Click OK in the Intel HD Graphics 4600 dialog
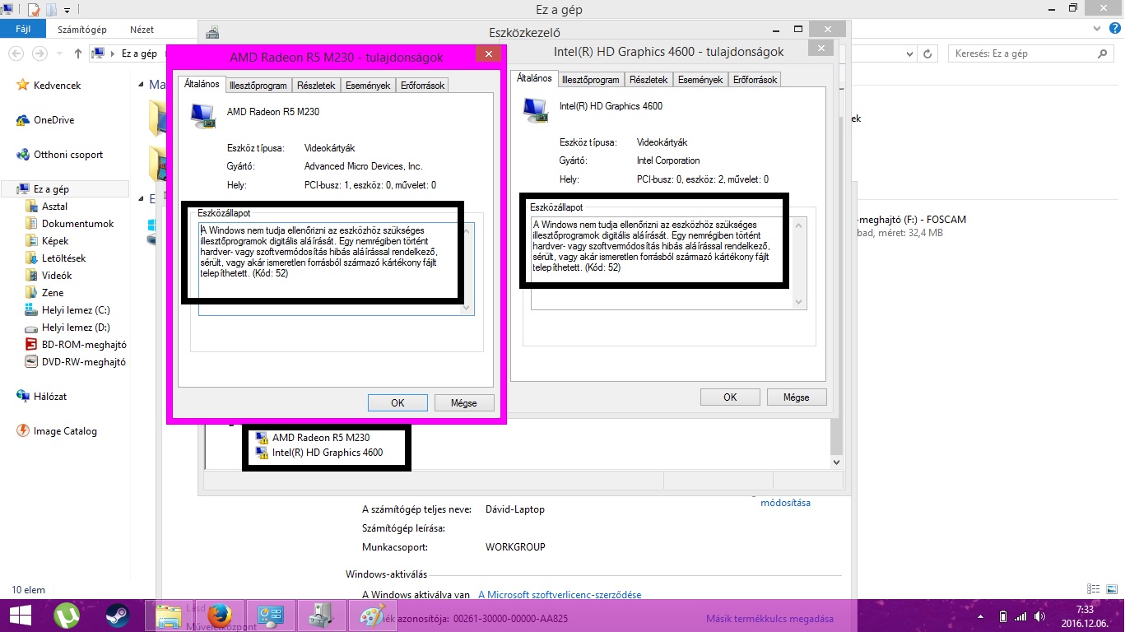The height and width of the screenshot is (632, 1125). [x=730, y=397]
